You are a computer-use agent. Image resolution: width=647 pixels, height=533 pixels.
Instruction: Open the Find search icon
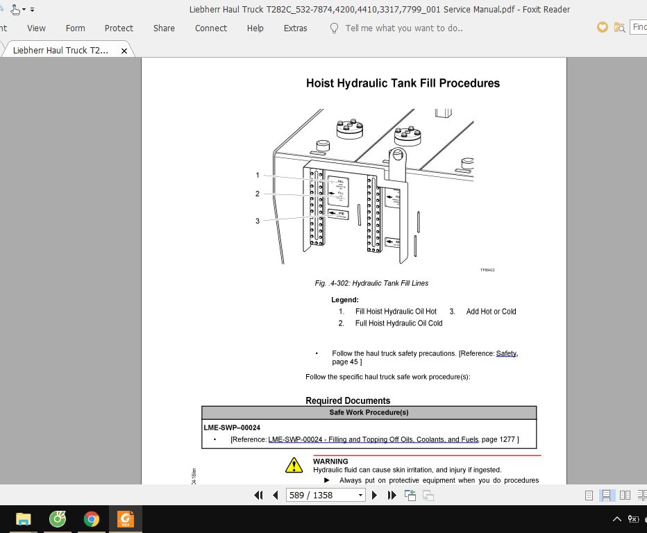(x=619, y=27)
